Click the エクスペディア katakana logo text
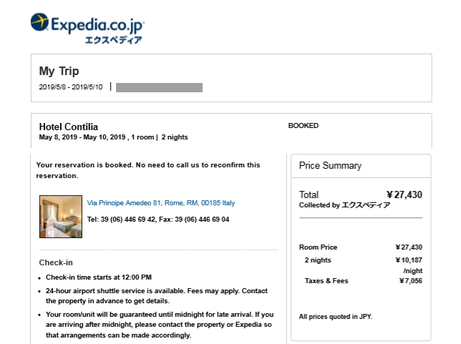This screenshot has height=344, width=461. (x=114, y=40)
